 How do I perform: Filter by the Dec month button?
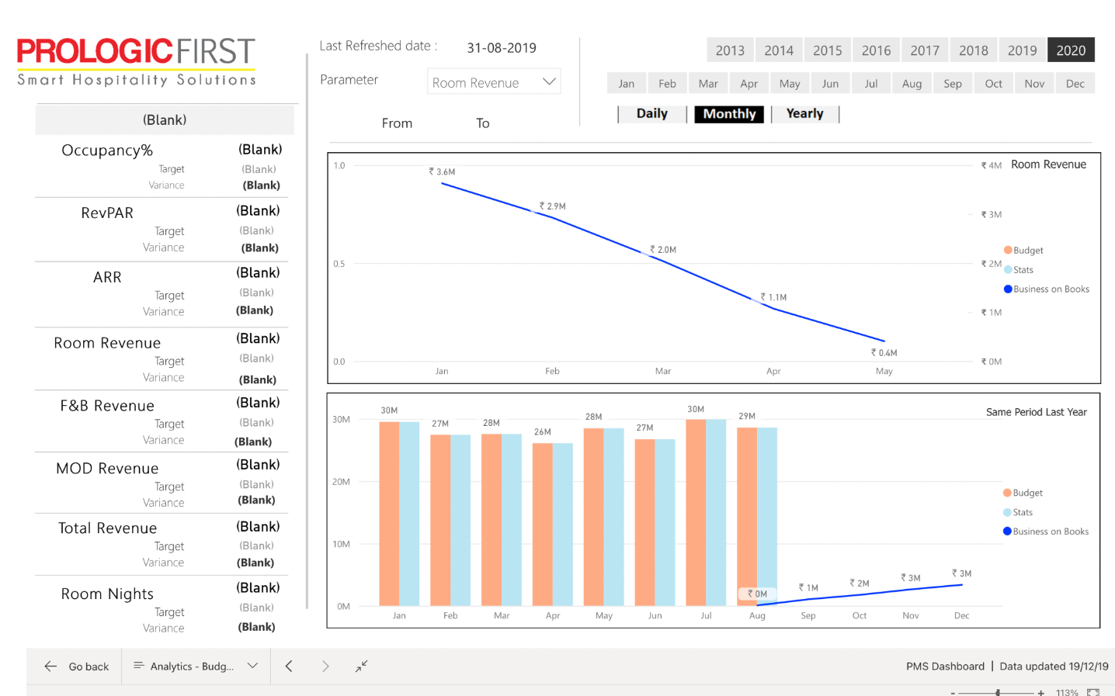1075,84
